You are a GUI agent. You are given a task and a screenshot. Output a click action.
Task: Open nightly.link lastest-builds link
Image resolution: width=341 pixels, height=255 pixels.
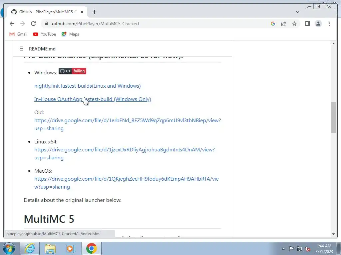88,86
